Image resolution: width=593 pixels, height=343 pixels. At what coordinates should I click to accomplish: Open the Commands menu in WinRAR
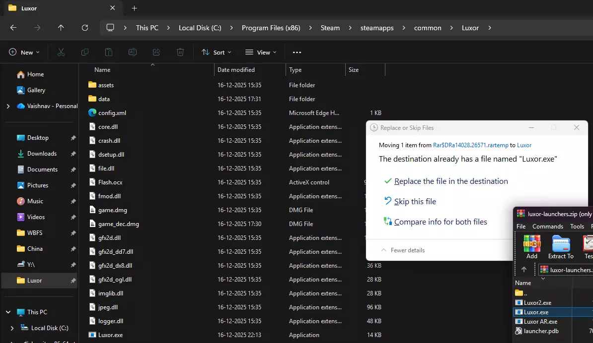(548, 227)
